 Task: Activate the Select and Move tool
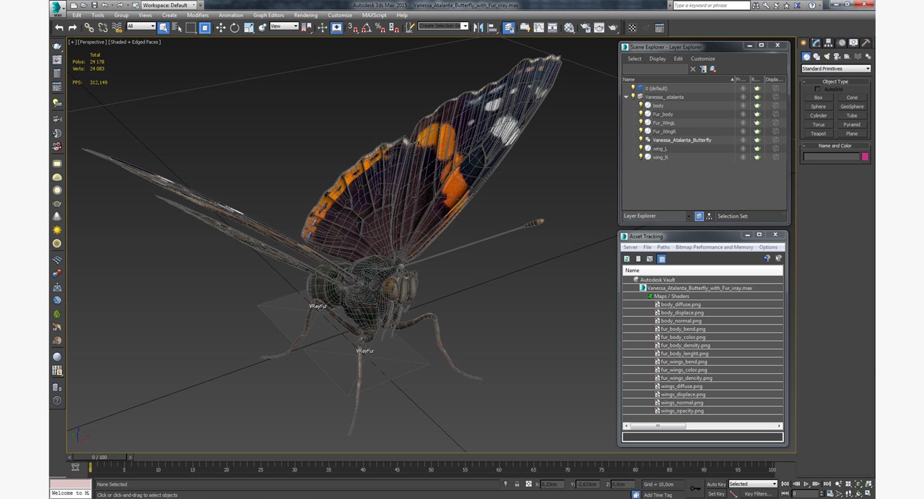(x=220, y=28)
